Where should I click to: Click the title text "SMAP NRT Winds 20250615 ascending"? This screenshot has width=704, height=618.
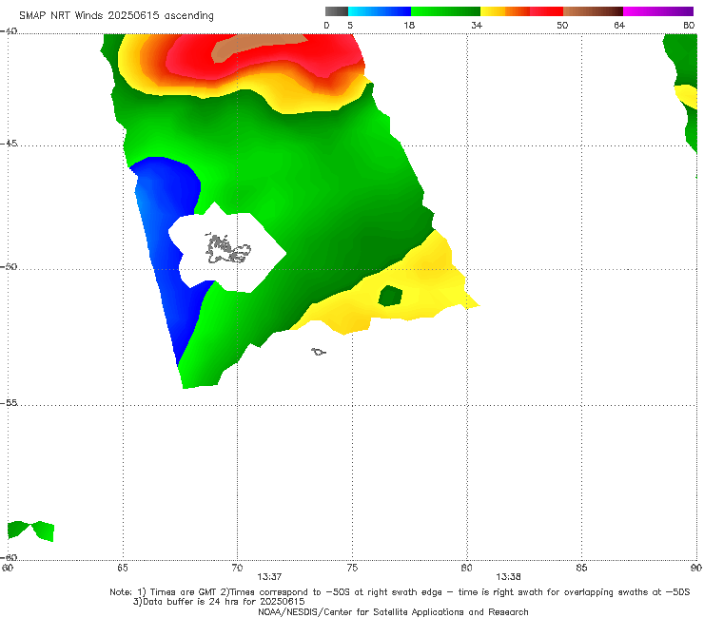click(x=116, y=15)
